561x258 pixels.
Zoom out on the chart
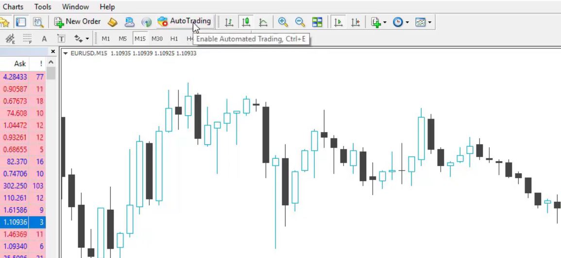(x=300, y=22)
